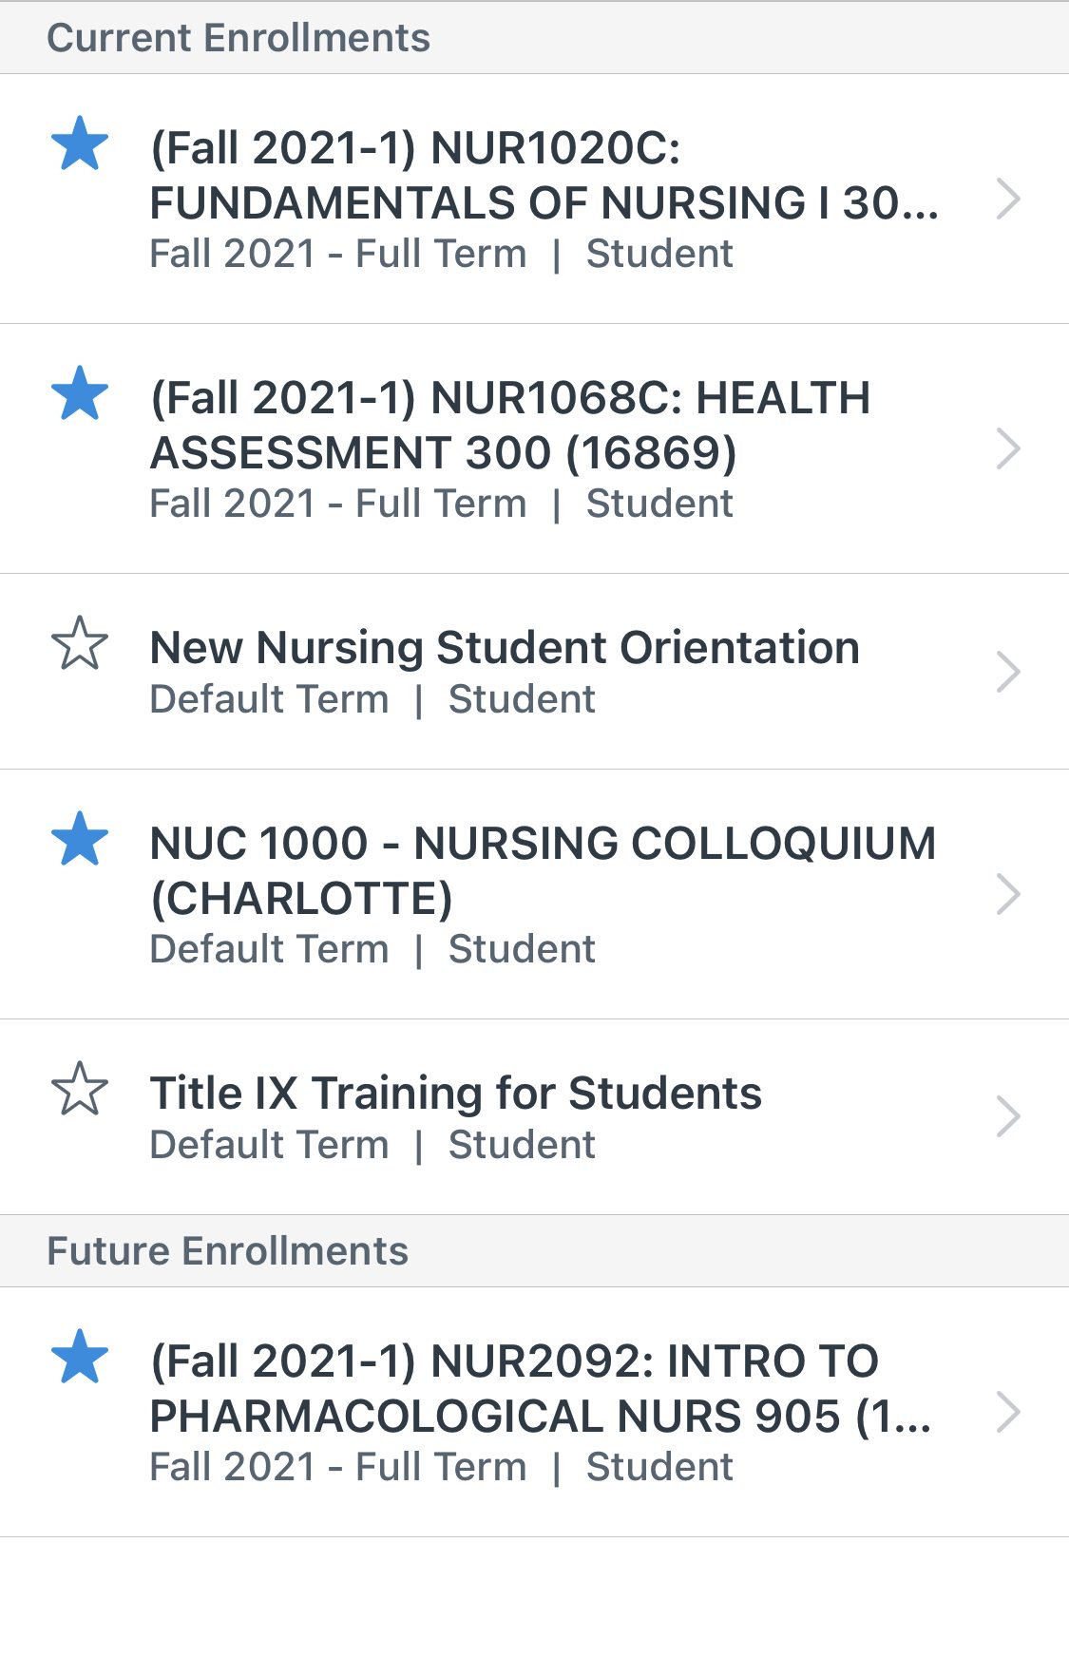Unfavorite NUR1020C Fundamentals of Nursing star
The width and height of the screenshot is (1069, 1656).
(x=80, y=144)
